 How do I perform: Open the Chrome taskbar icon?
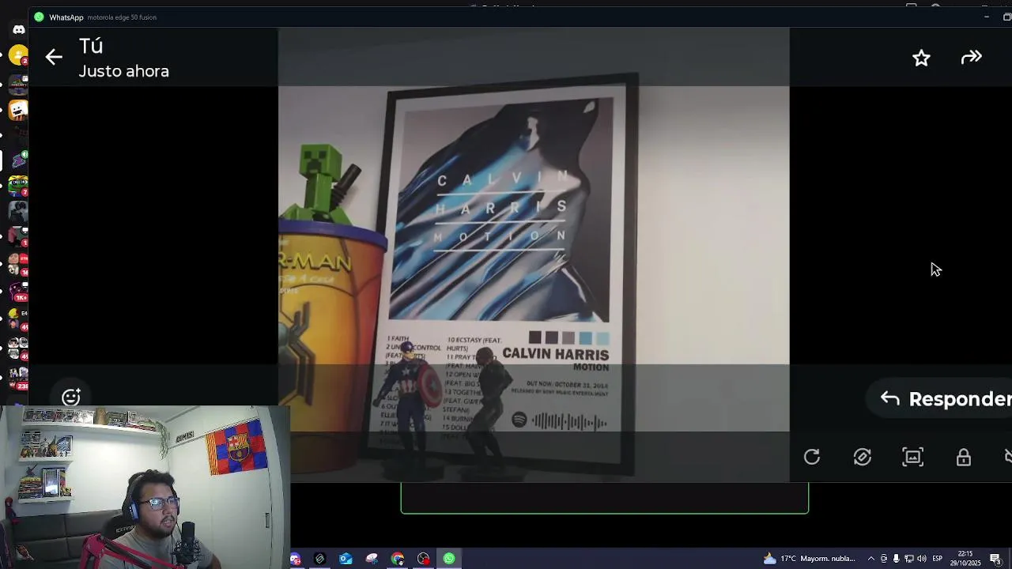pos(398,559)
